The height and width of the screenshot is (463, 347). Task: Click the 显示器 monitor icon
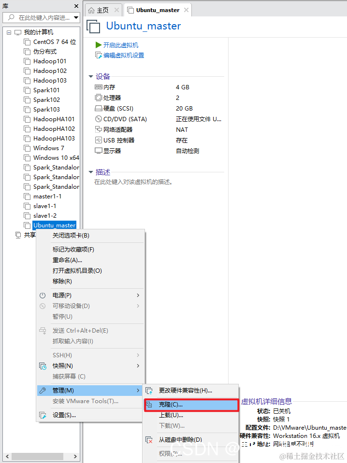pyautogui.click(x=98, y=151)
